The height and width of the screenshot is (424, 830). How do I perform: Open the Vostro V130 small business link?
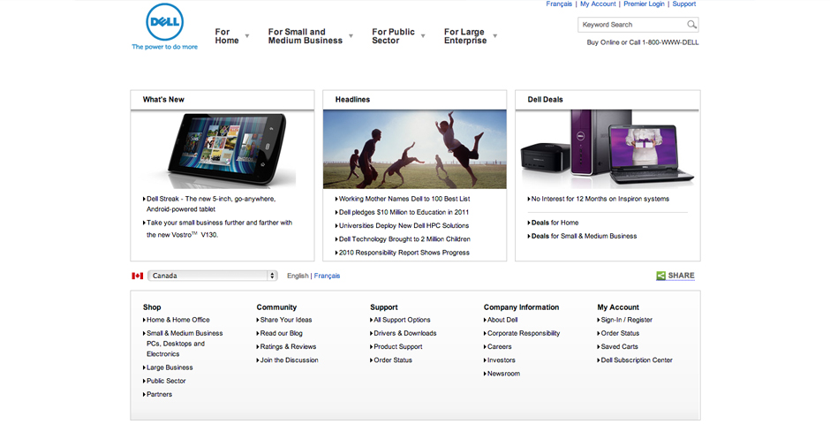click(x=219, y=229)
